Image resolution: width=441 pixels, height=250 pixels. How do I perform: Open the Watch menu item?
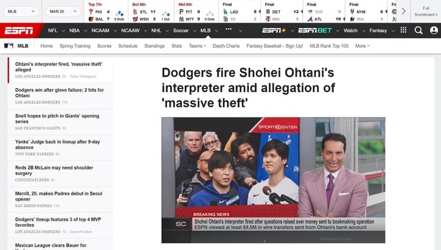tap(351, 30)
